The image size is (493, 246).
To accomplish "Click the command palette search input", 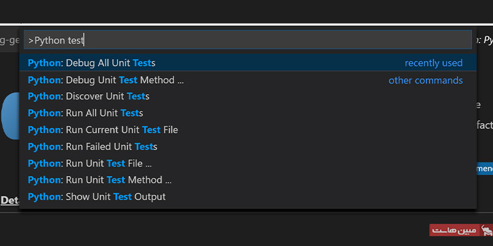I will [x=246, y=41].
